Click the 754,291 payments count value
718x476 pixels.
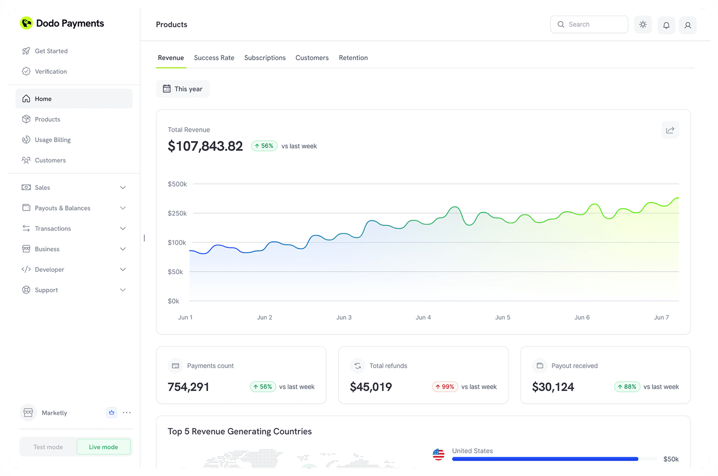pos(188,387)
